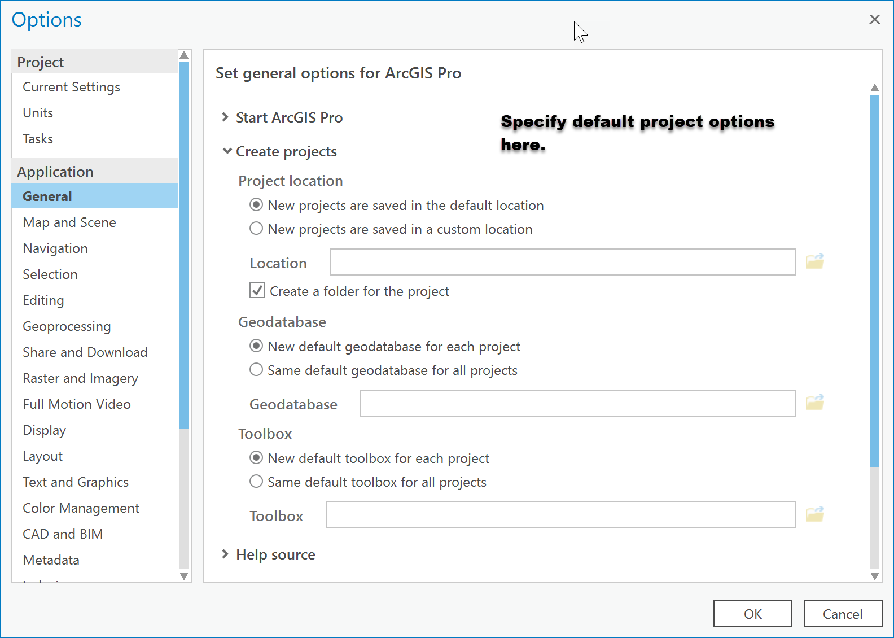Toggle 'Create a folder for the project' checkbox
This screenshot has width=894, height=638.
[257, 291]
